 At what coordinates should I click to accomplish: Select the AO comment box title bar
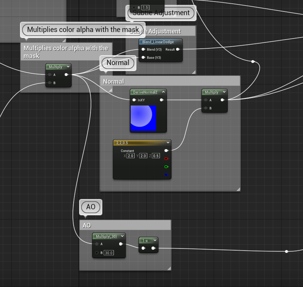point(125,225)
